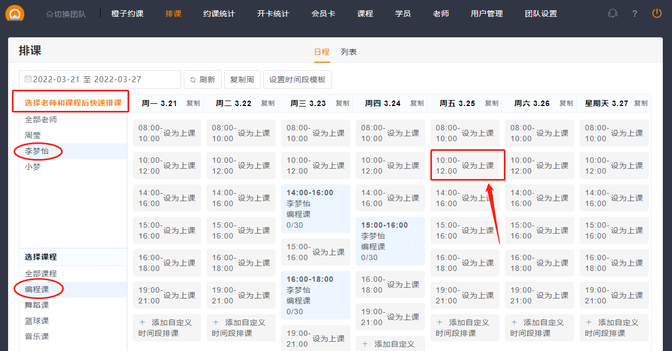Click the orange power logout icon
The width and height of the screenshot is (672, 351).
[657, 14]
